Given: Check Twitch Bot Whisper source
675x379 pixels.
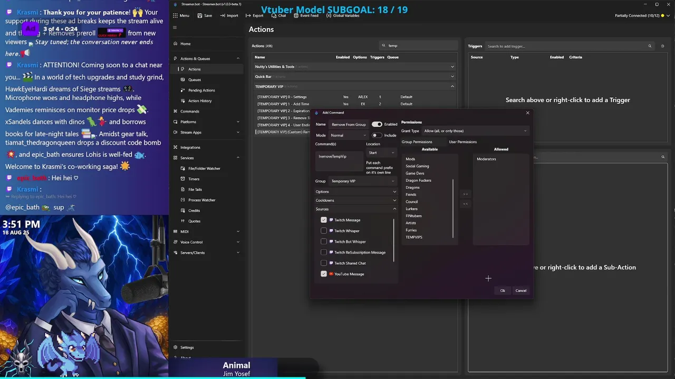Looking at the screenshot, I should (324, 242).
